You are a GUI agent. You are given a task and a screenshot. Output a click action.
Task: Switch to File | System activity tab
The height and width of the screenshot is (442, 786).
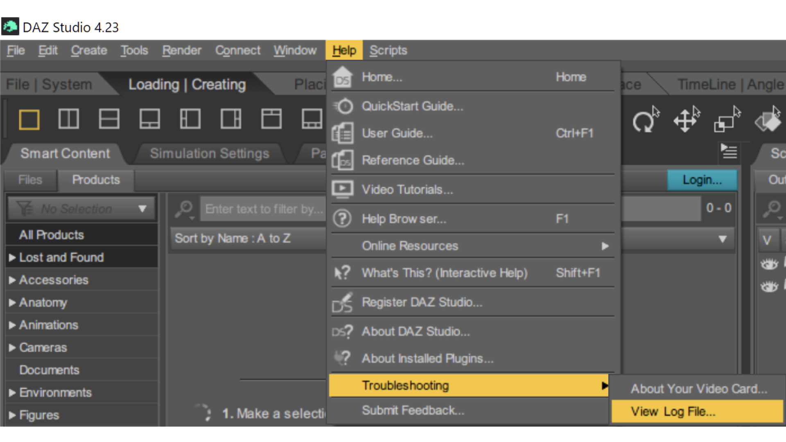pos(49,84)
